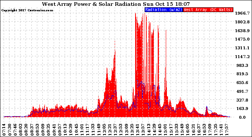The image size is (252, 137).
Task: Click the 13:25 x-axis label
Action: coord(132,130)
